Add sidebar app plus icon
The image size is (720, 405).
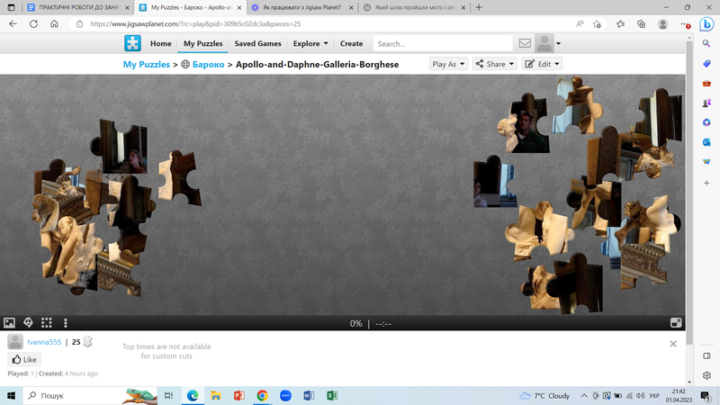tap(706, 184)
